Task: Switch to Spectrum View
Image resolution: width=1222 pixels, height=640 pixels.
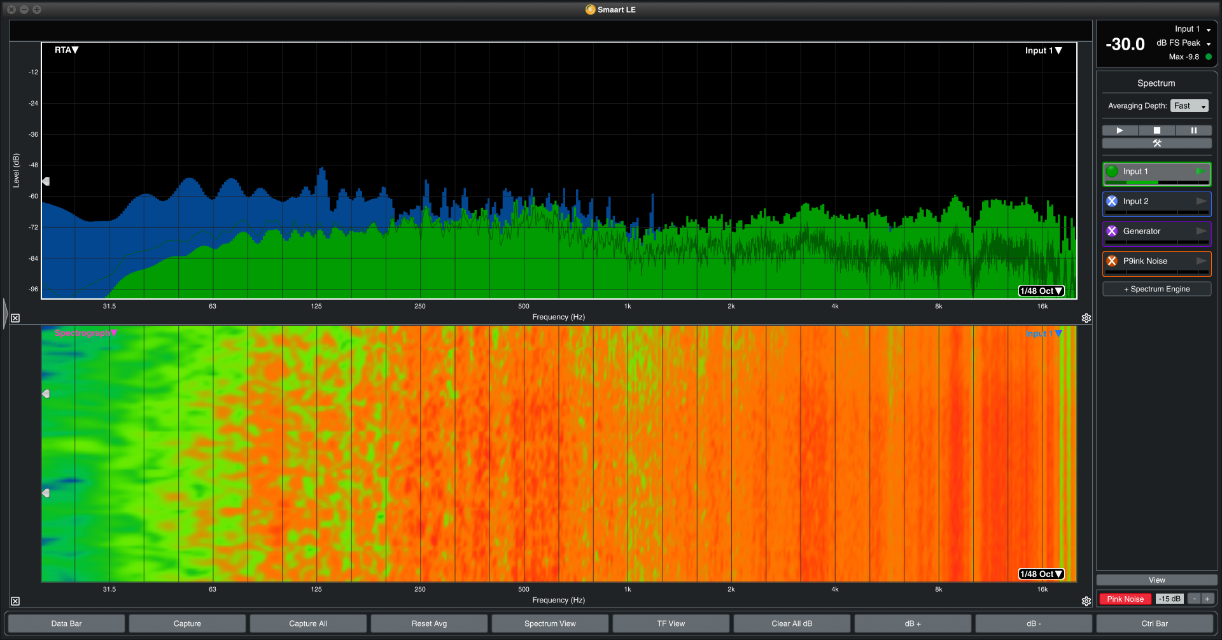Action: click(x=550, y=623)
